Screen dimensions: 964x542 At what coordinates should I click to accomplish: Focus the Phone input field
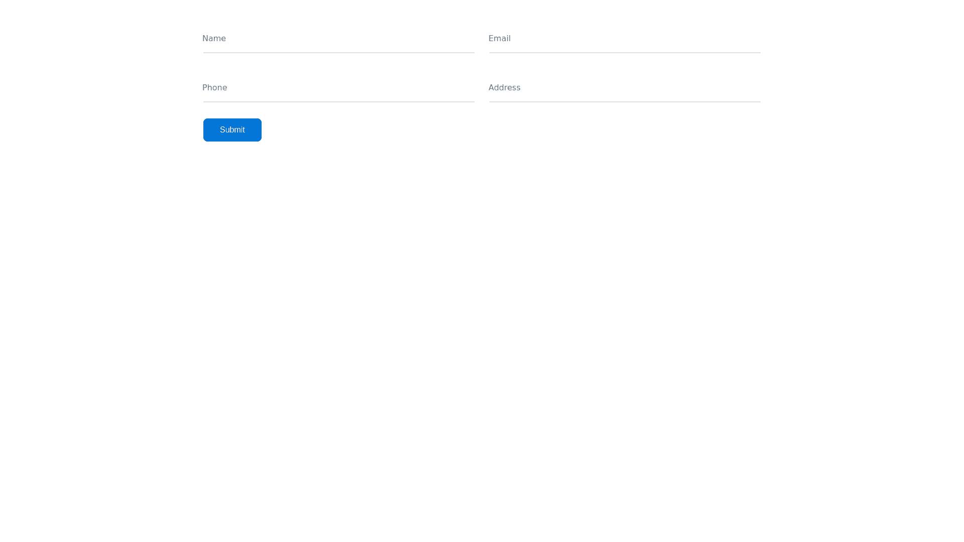click(338, 89)
